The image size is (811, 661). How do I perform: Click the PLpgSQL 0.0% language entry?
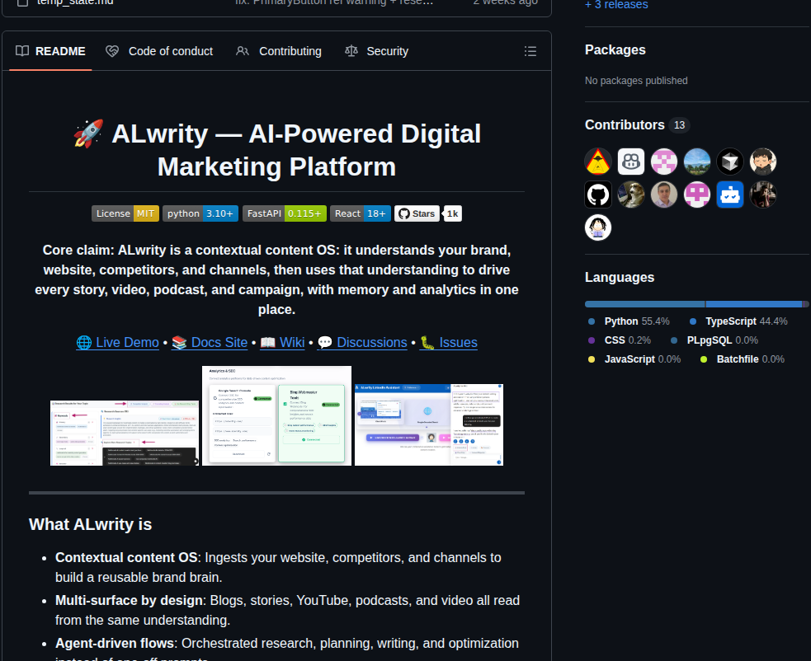pos(714,340)
